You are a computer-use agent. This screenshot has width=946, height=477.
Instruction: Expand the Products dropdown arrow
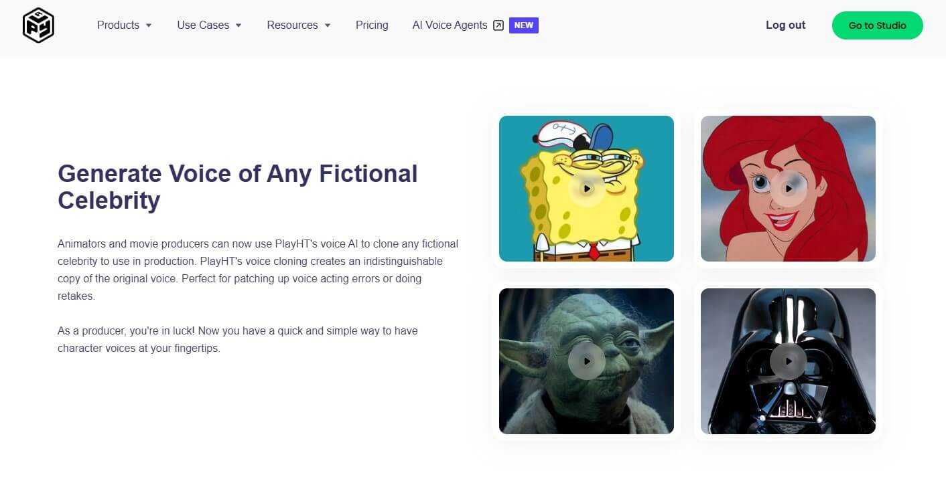pos(149,25)
